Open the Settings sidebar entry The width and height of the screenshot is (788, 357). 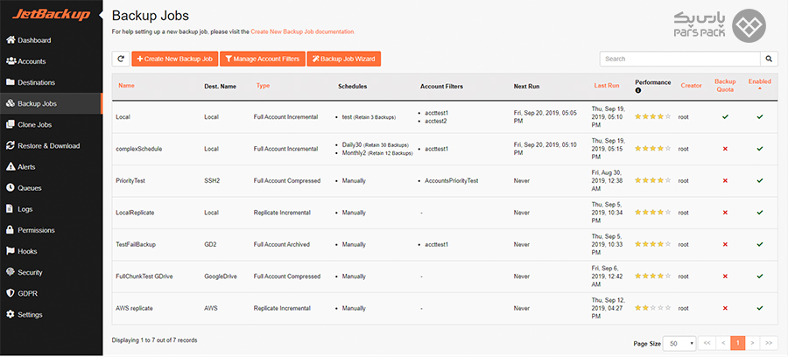coord(51,315)
